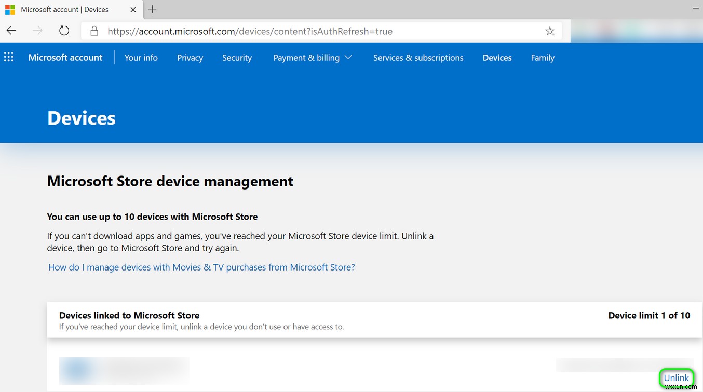
Task: Unlink the listed device
Action: (x=676, y=378)
